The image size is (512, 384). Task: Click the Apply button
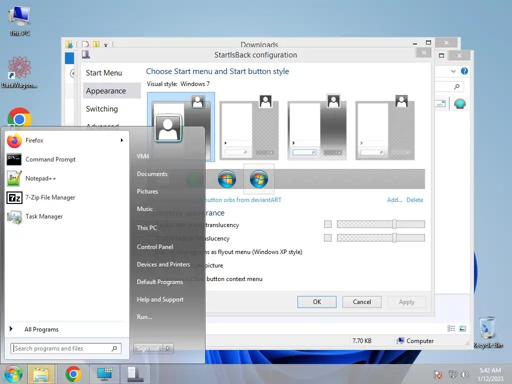[x=406, y=302]
